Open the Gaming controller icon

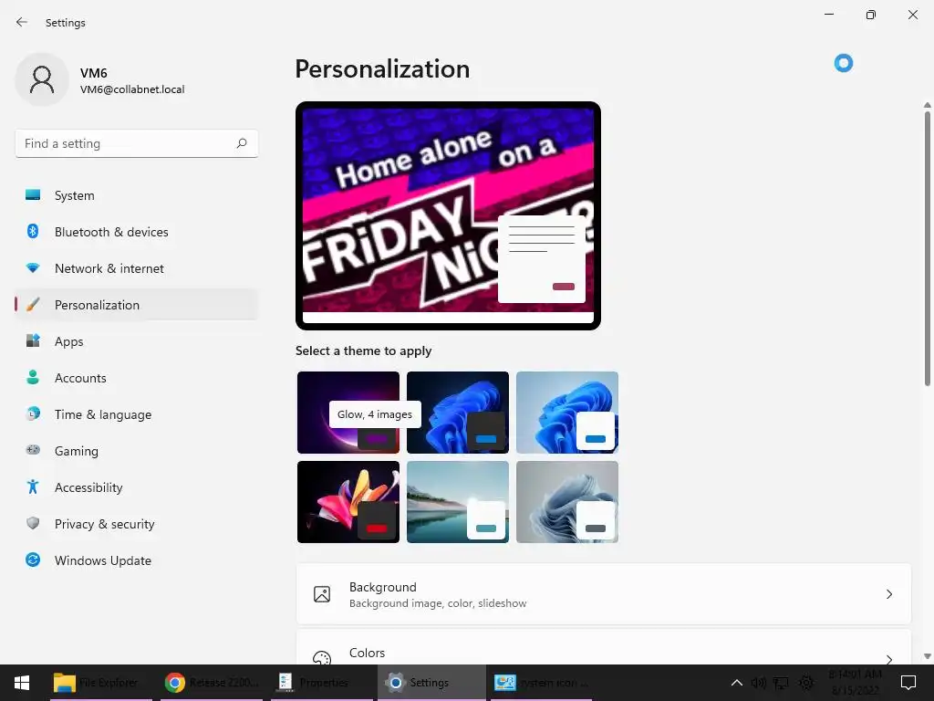click(x=33, y=450)
